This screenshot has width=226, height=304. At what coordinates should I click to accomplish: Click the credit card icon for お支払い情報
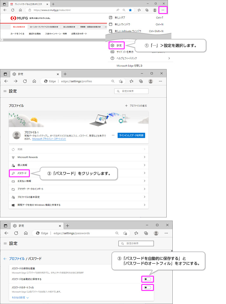13,181
